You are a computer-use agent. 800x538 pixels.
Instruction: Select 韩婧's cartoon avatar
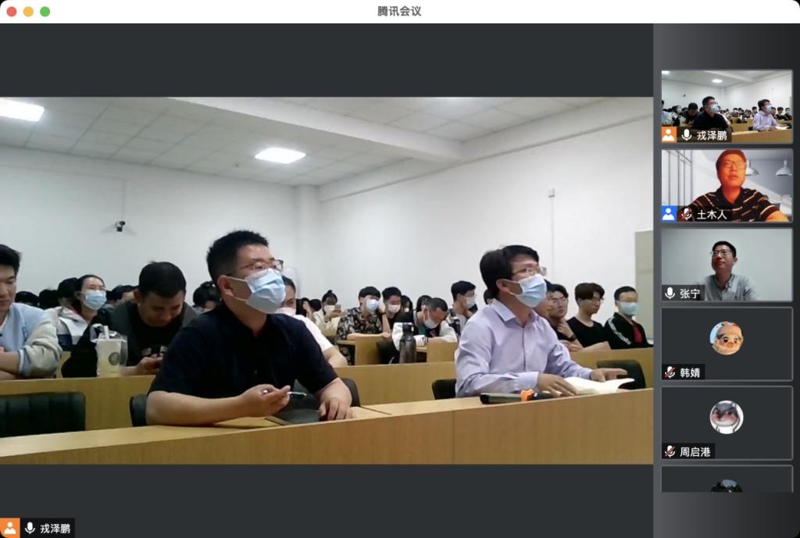point(727,337)
